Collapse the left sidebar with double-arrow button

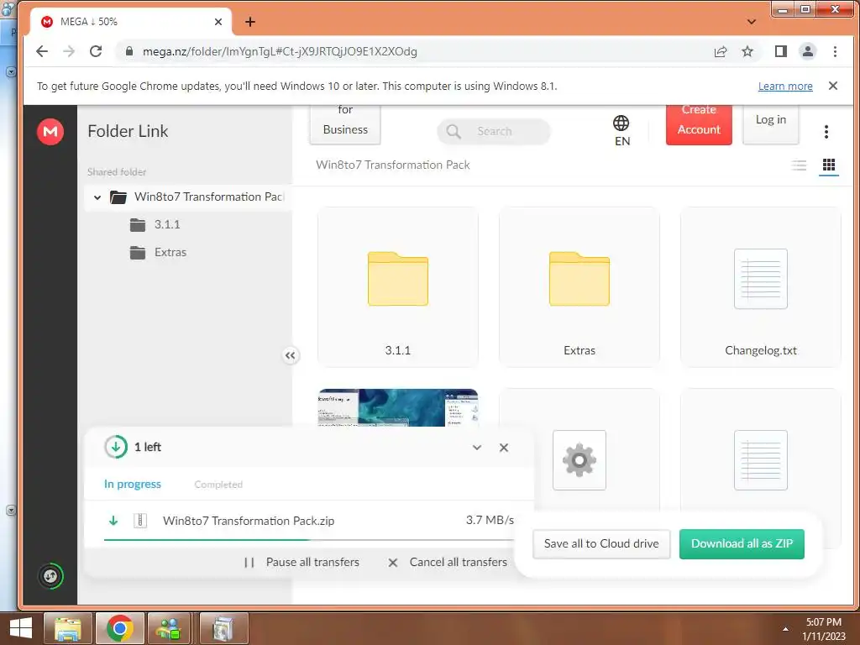tap(290, 355)
